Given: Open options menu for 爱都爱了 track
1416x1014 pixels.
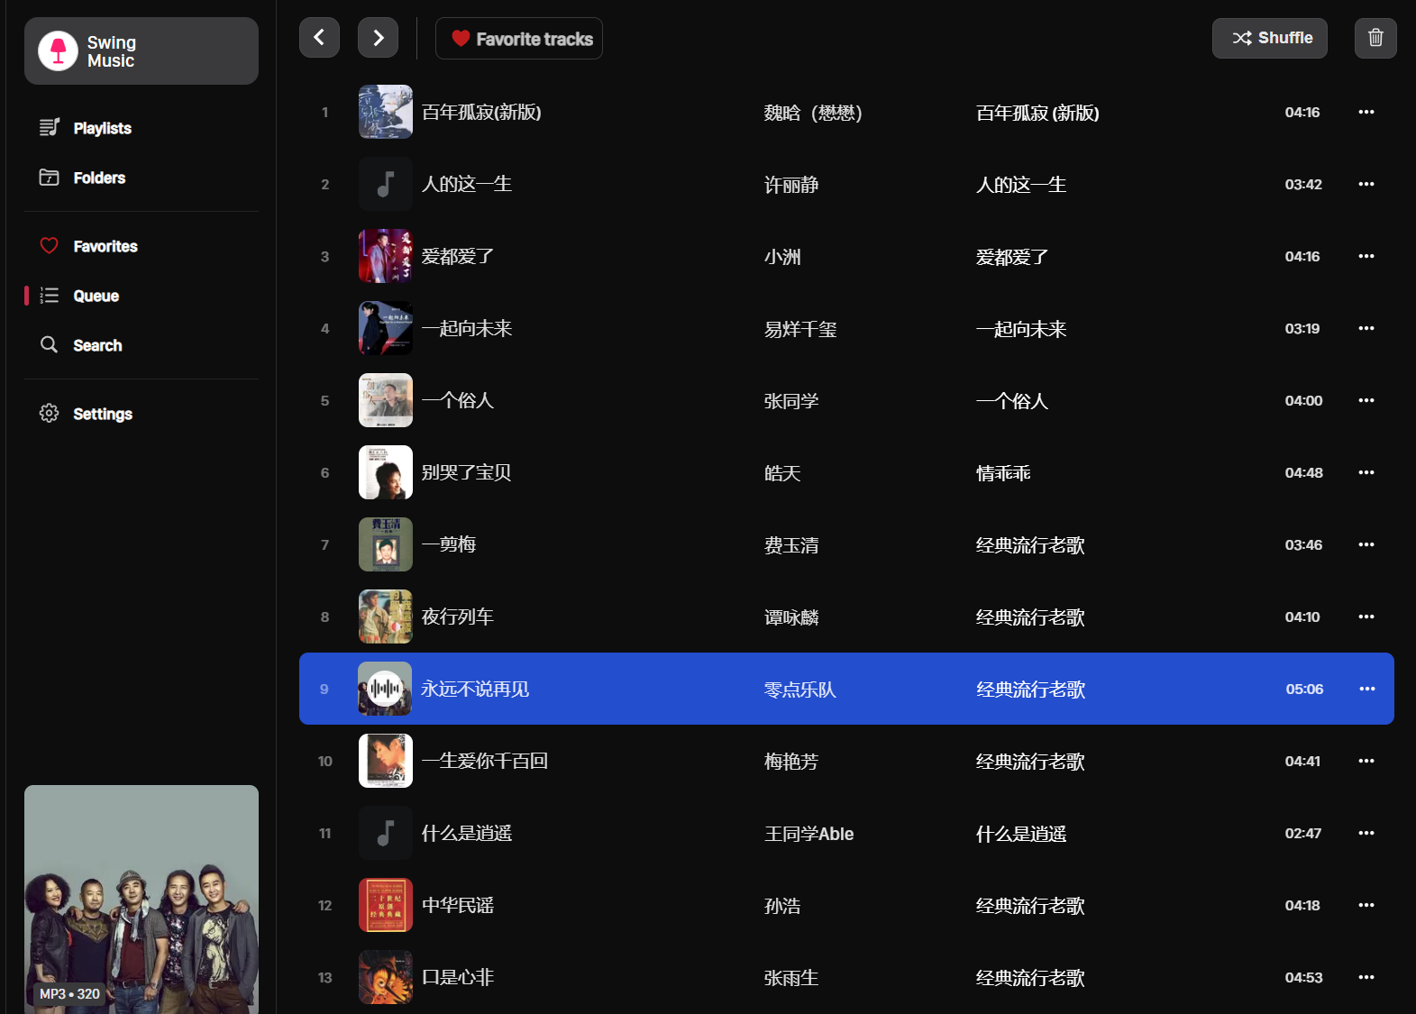Looking at the screenshot, I should [x=1366, y=256].
